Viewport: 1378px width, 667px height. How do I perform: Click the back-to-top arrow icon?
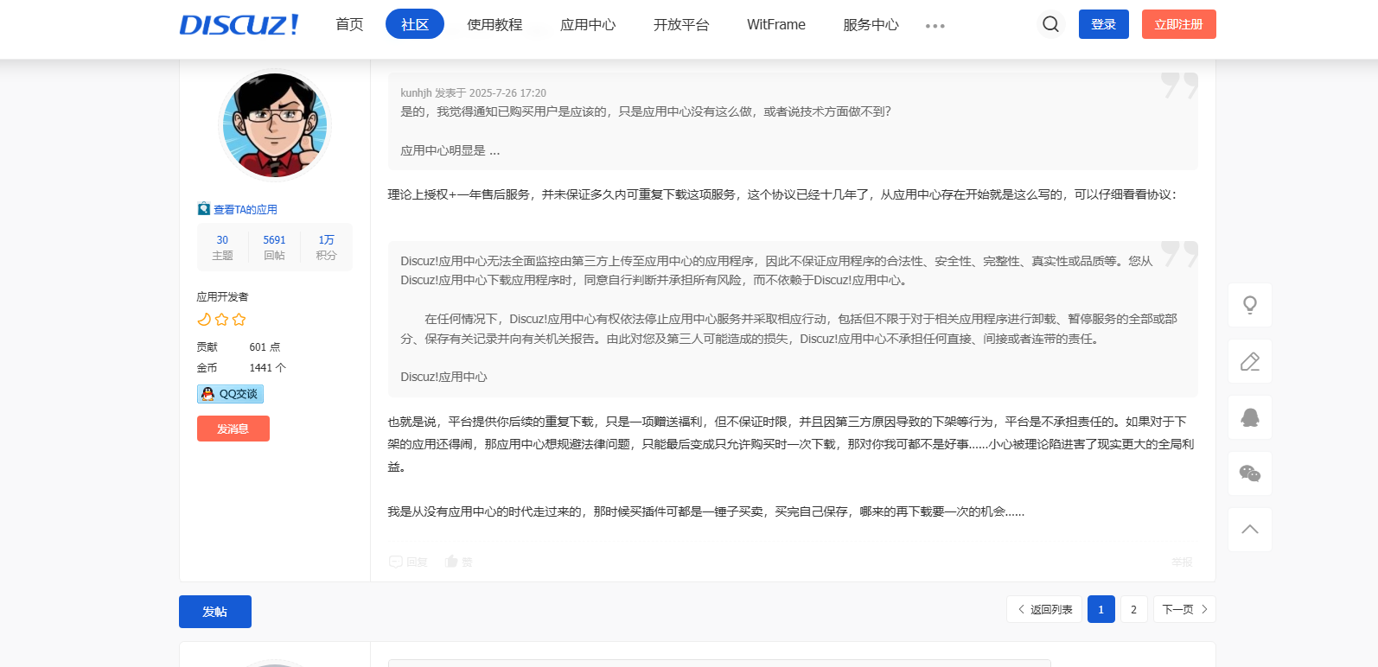click(1250, 530)
